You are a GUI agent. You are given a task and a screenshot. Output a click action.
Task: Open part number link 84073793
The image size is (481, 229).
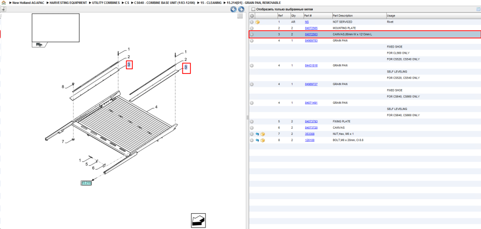pos(311,121)
